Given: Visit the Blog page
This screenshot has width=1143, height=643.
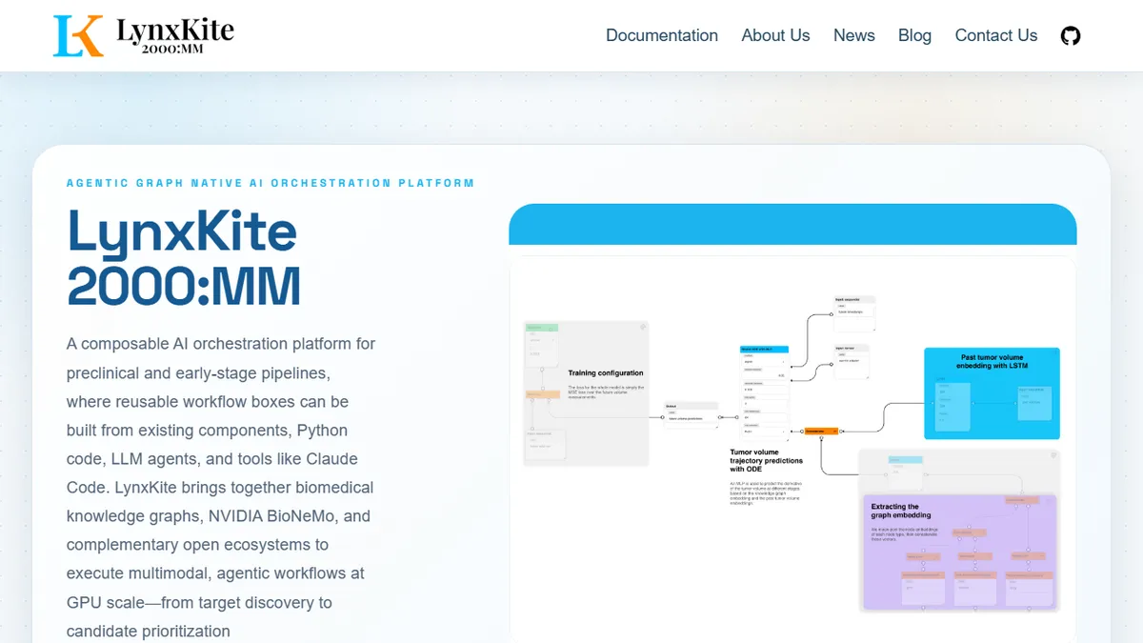Looking at the screenshot, I should [914, 35].
